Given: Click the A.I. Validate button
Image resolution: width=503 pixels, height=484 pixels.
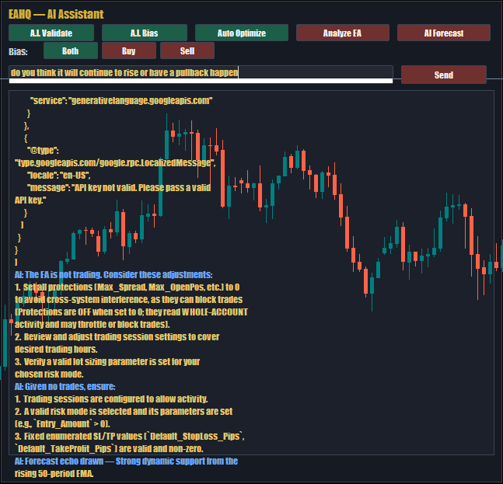Looking at the screenshot, I should (51, 33).
